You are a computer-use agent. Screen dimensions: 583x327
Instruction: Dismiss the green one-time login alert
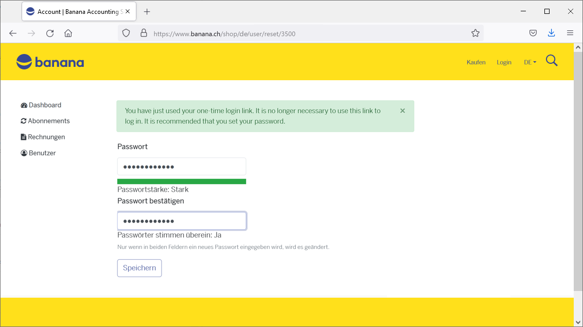pos(402,111)
